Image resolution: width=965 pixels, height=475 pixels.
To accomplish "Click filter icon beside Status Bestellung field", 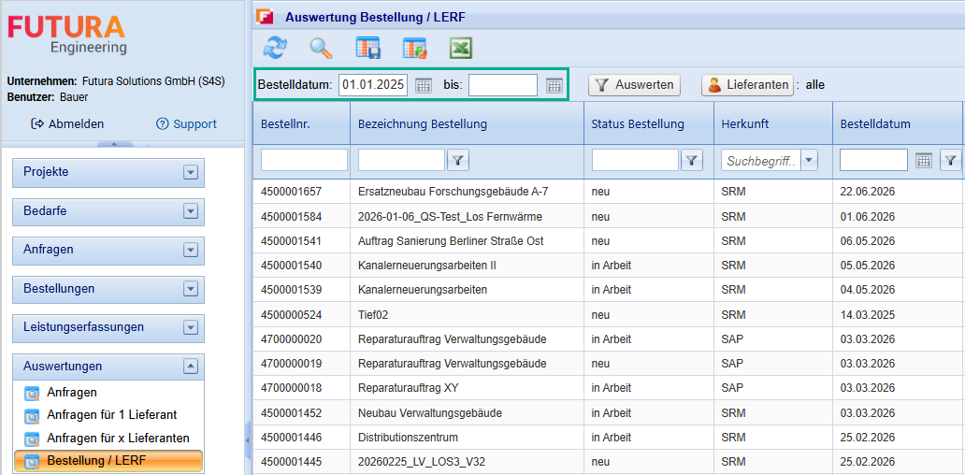I will pyautogui.click(x=692, y=161).
